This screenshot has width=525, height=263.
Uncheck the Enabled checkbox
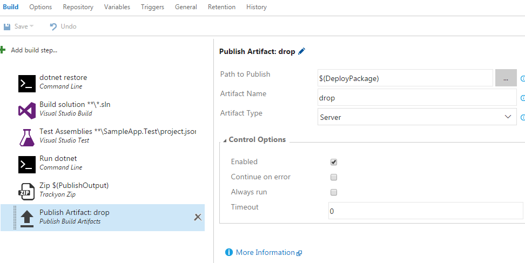334,162
